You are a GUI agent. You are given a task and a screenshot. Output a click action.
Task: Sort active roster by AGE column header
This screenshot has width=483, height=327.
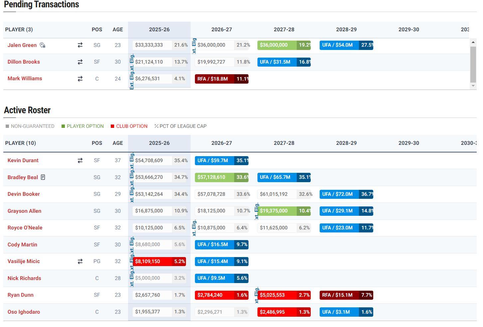pyautogui.click(x=117, y=143)
